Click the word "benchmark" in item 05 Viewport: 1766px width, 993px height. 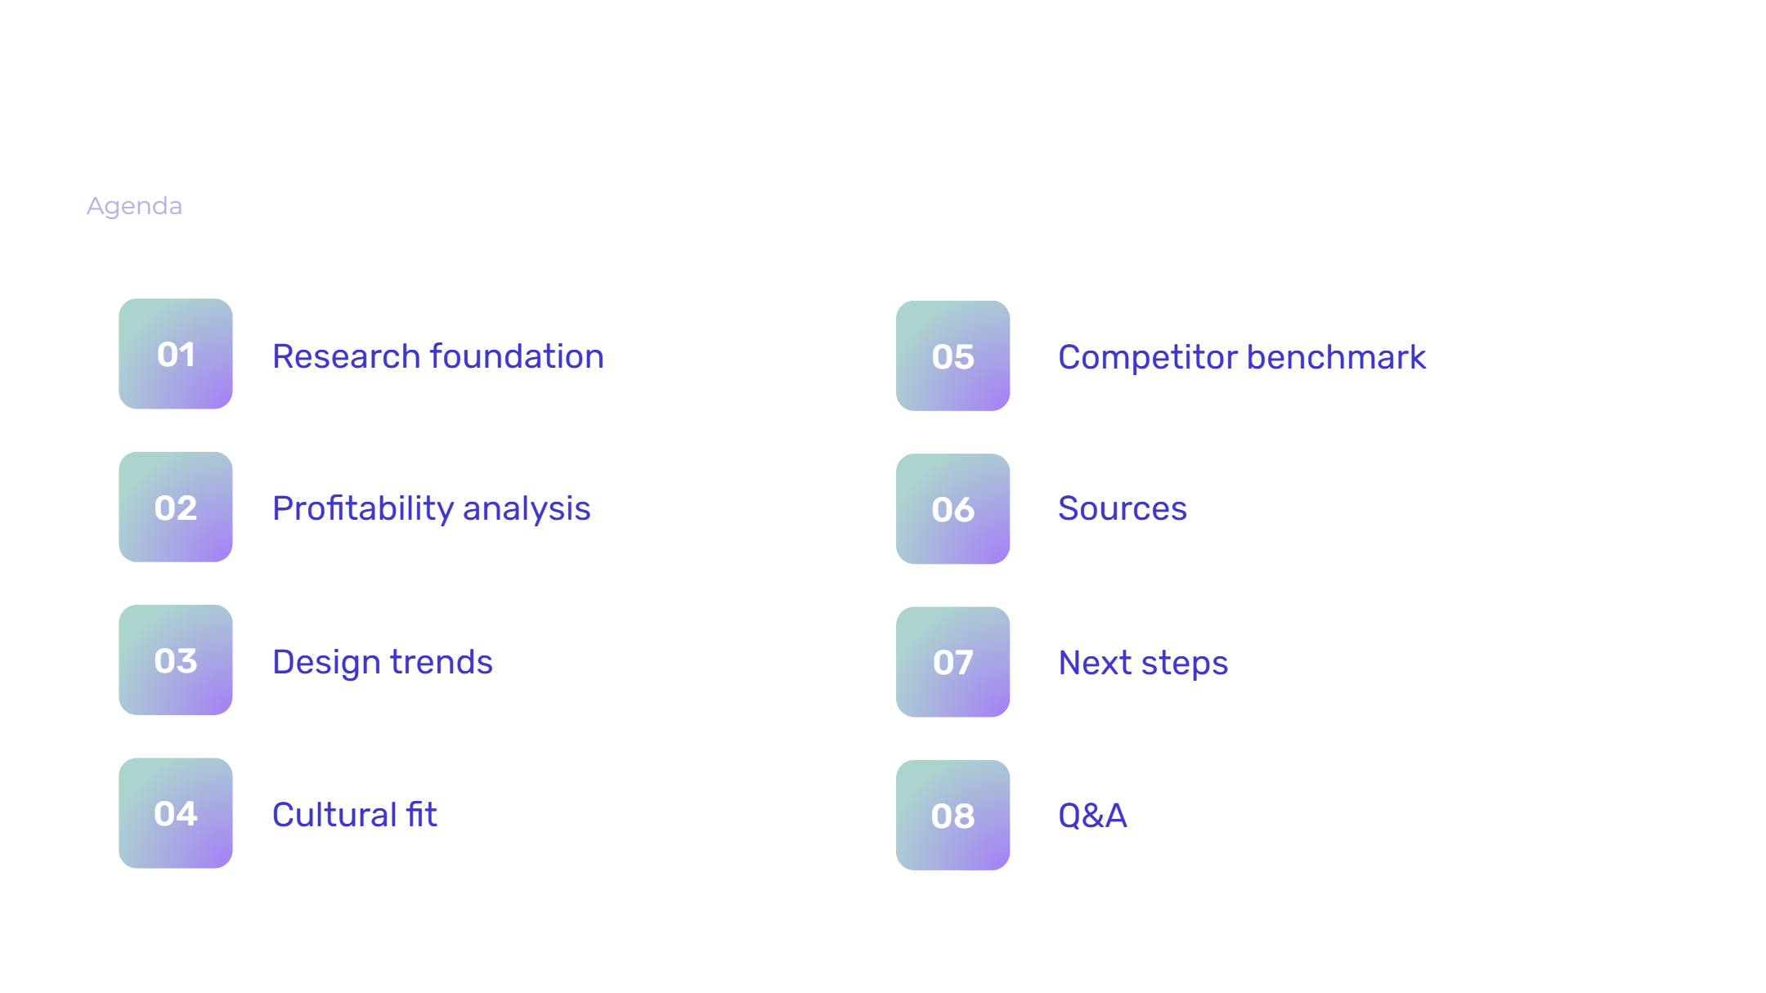pyautogui.click(x=1336, y=357)
